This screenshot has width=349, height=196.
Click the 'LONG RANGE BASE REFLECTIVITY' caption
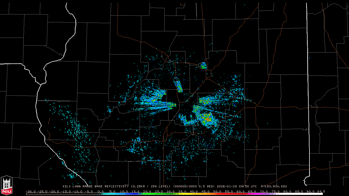pos(101,186)
